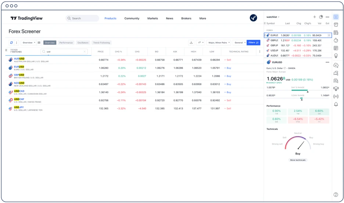This screenshot has height=203, width=344.
Task: Open the EURUSD ticker link in screener
Action: (x=19, y=67)
